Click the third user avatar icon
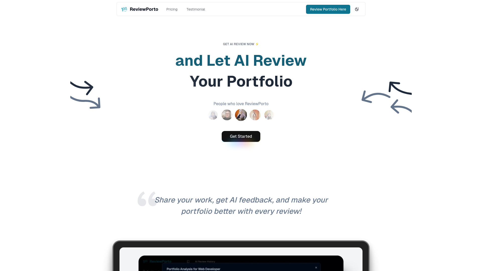The image size is (482, 271). pos(241,115)
